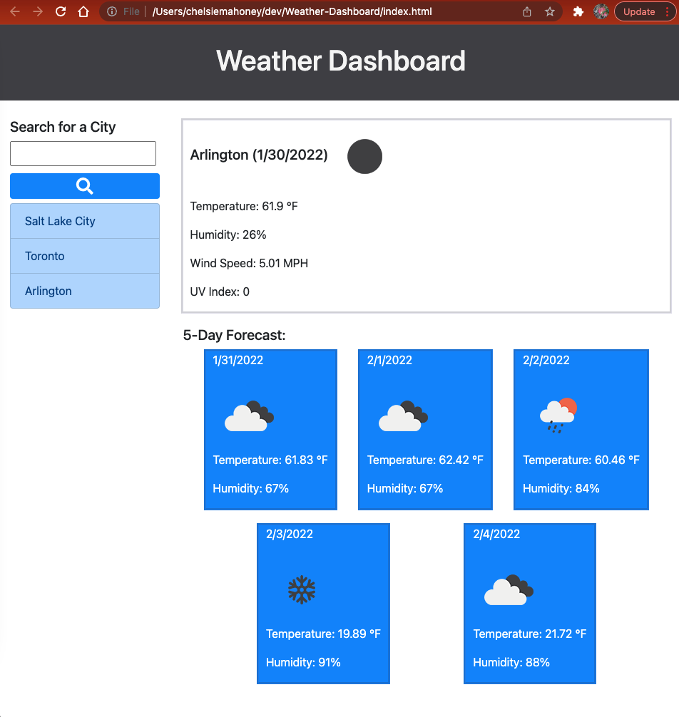Click the file path in the address bar
679x717 pixels.
[x=292, y=11]
